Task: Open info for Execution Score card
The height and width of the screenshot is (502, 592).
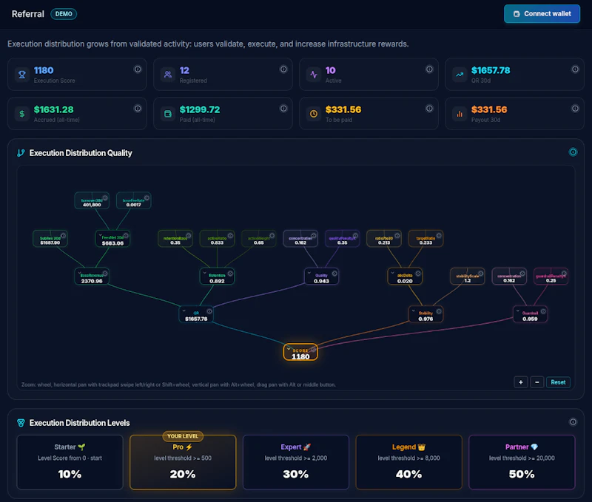Action: tap(138, 69)
